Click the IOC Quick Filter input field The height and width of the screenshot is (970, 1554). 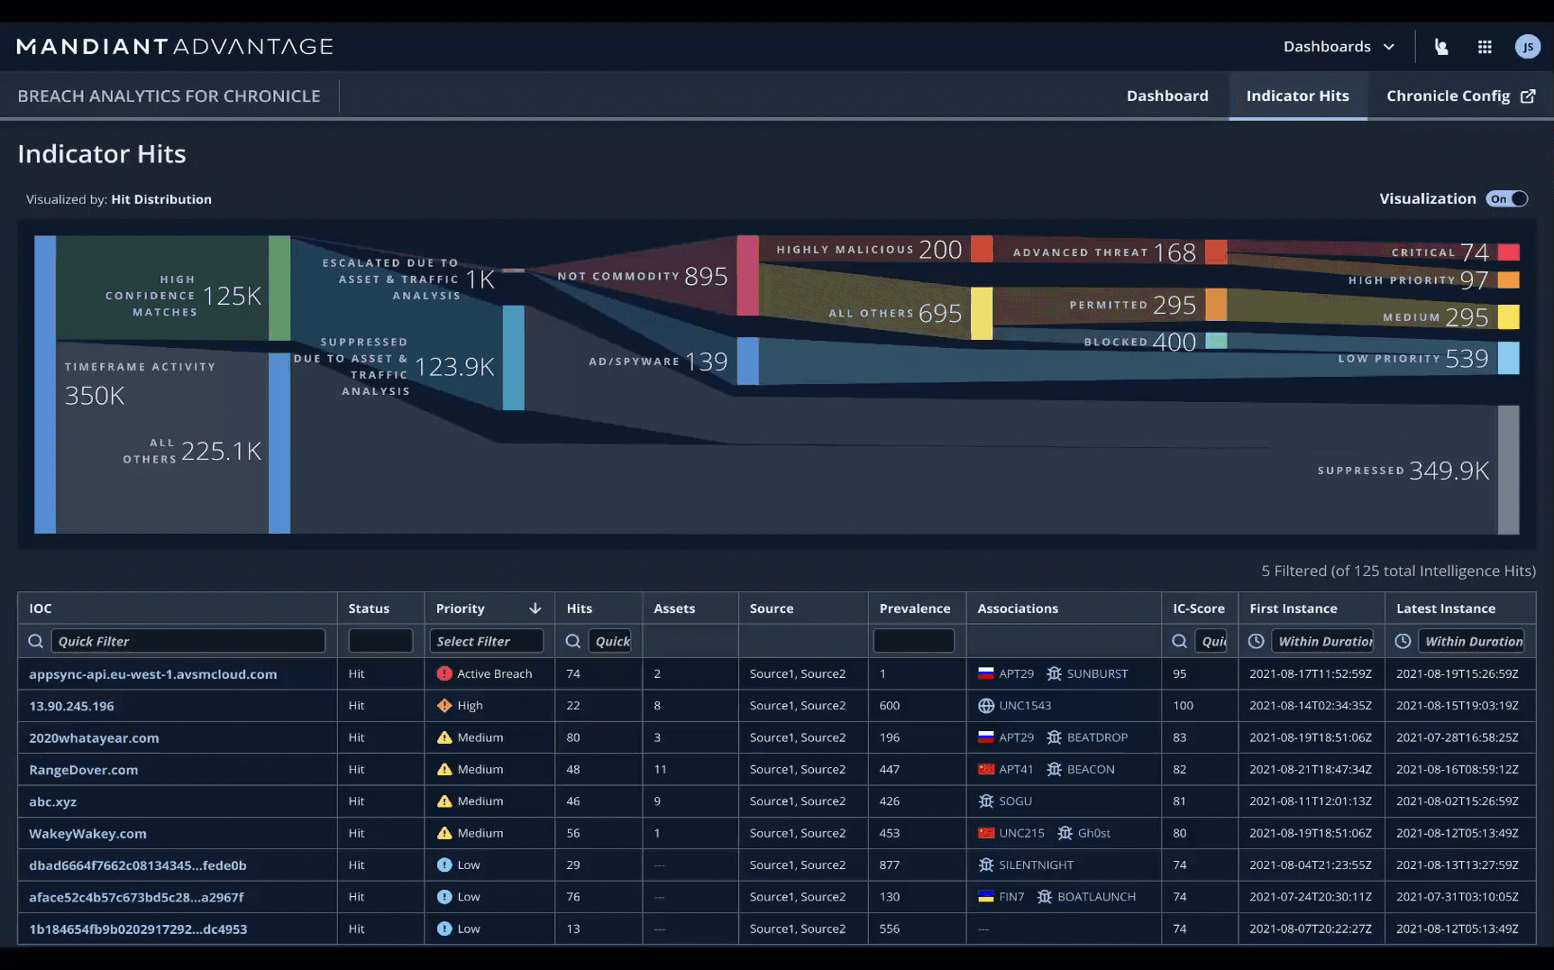coord(187,641)
